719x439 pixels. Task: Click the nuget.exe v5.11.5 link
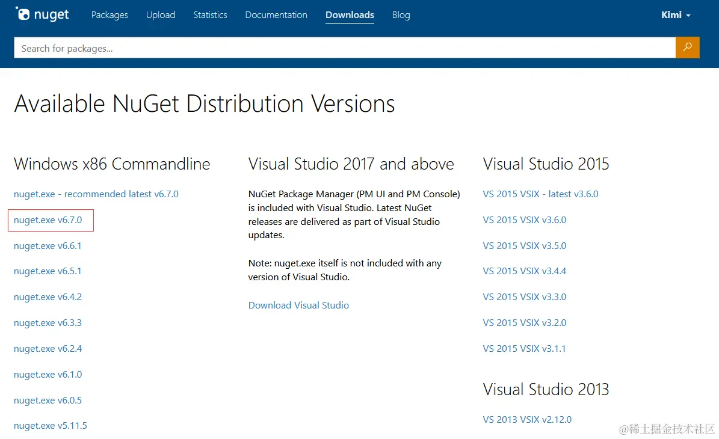coord(51,426)
